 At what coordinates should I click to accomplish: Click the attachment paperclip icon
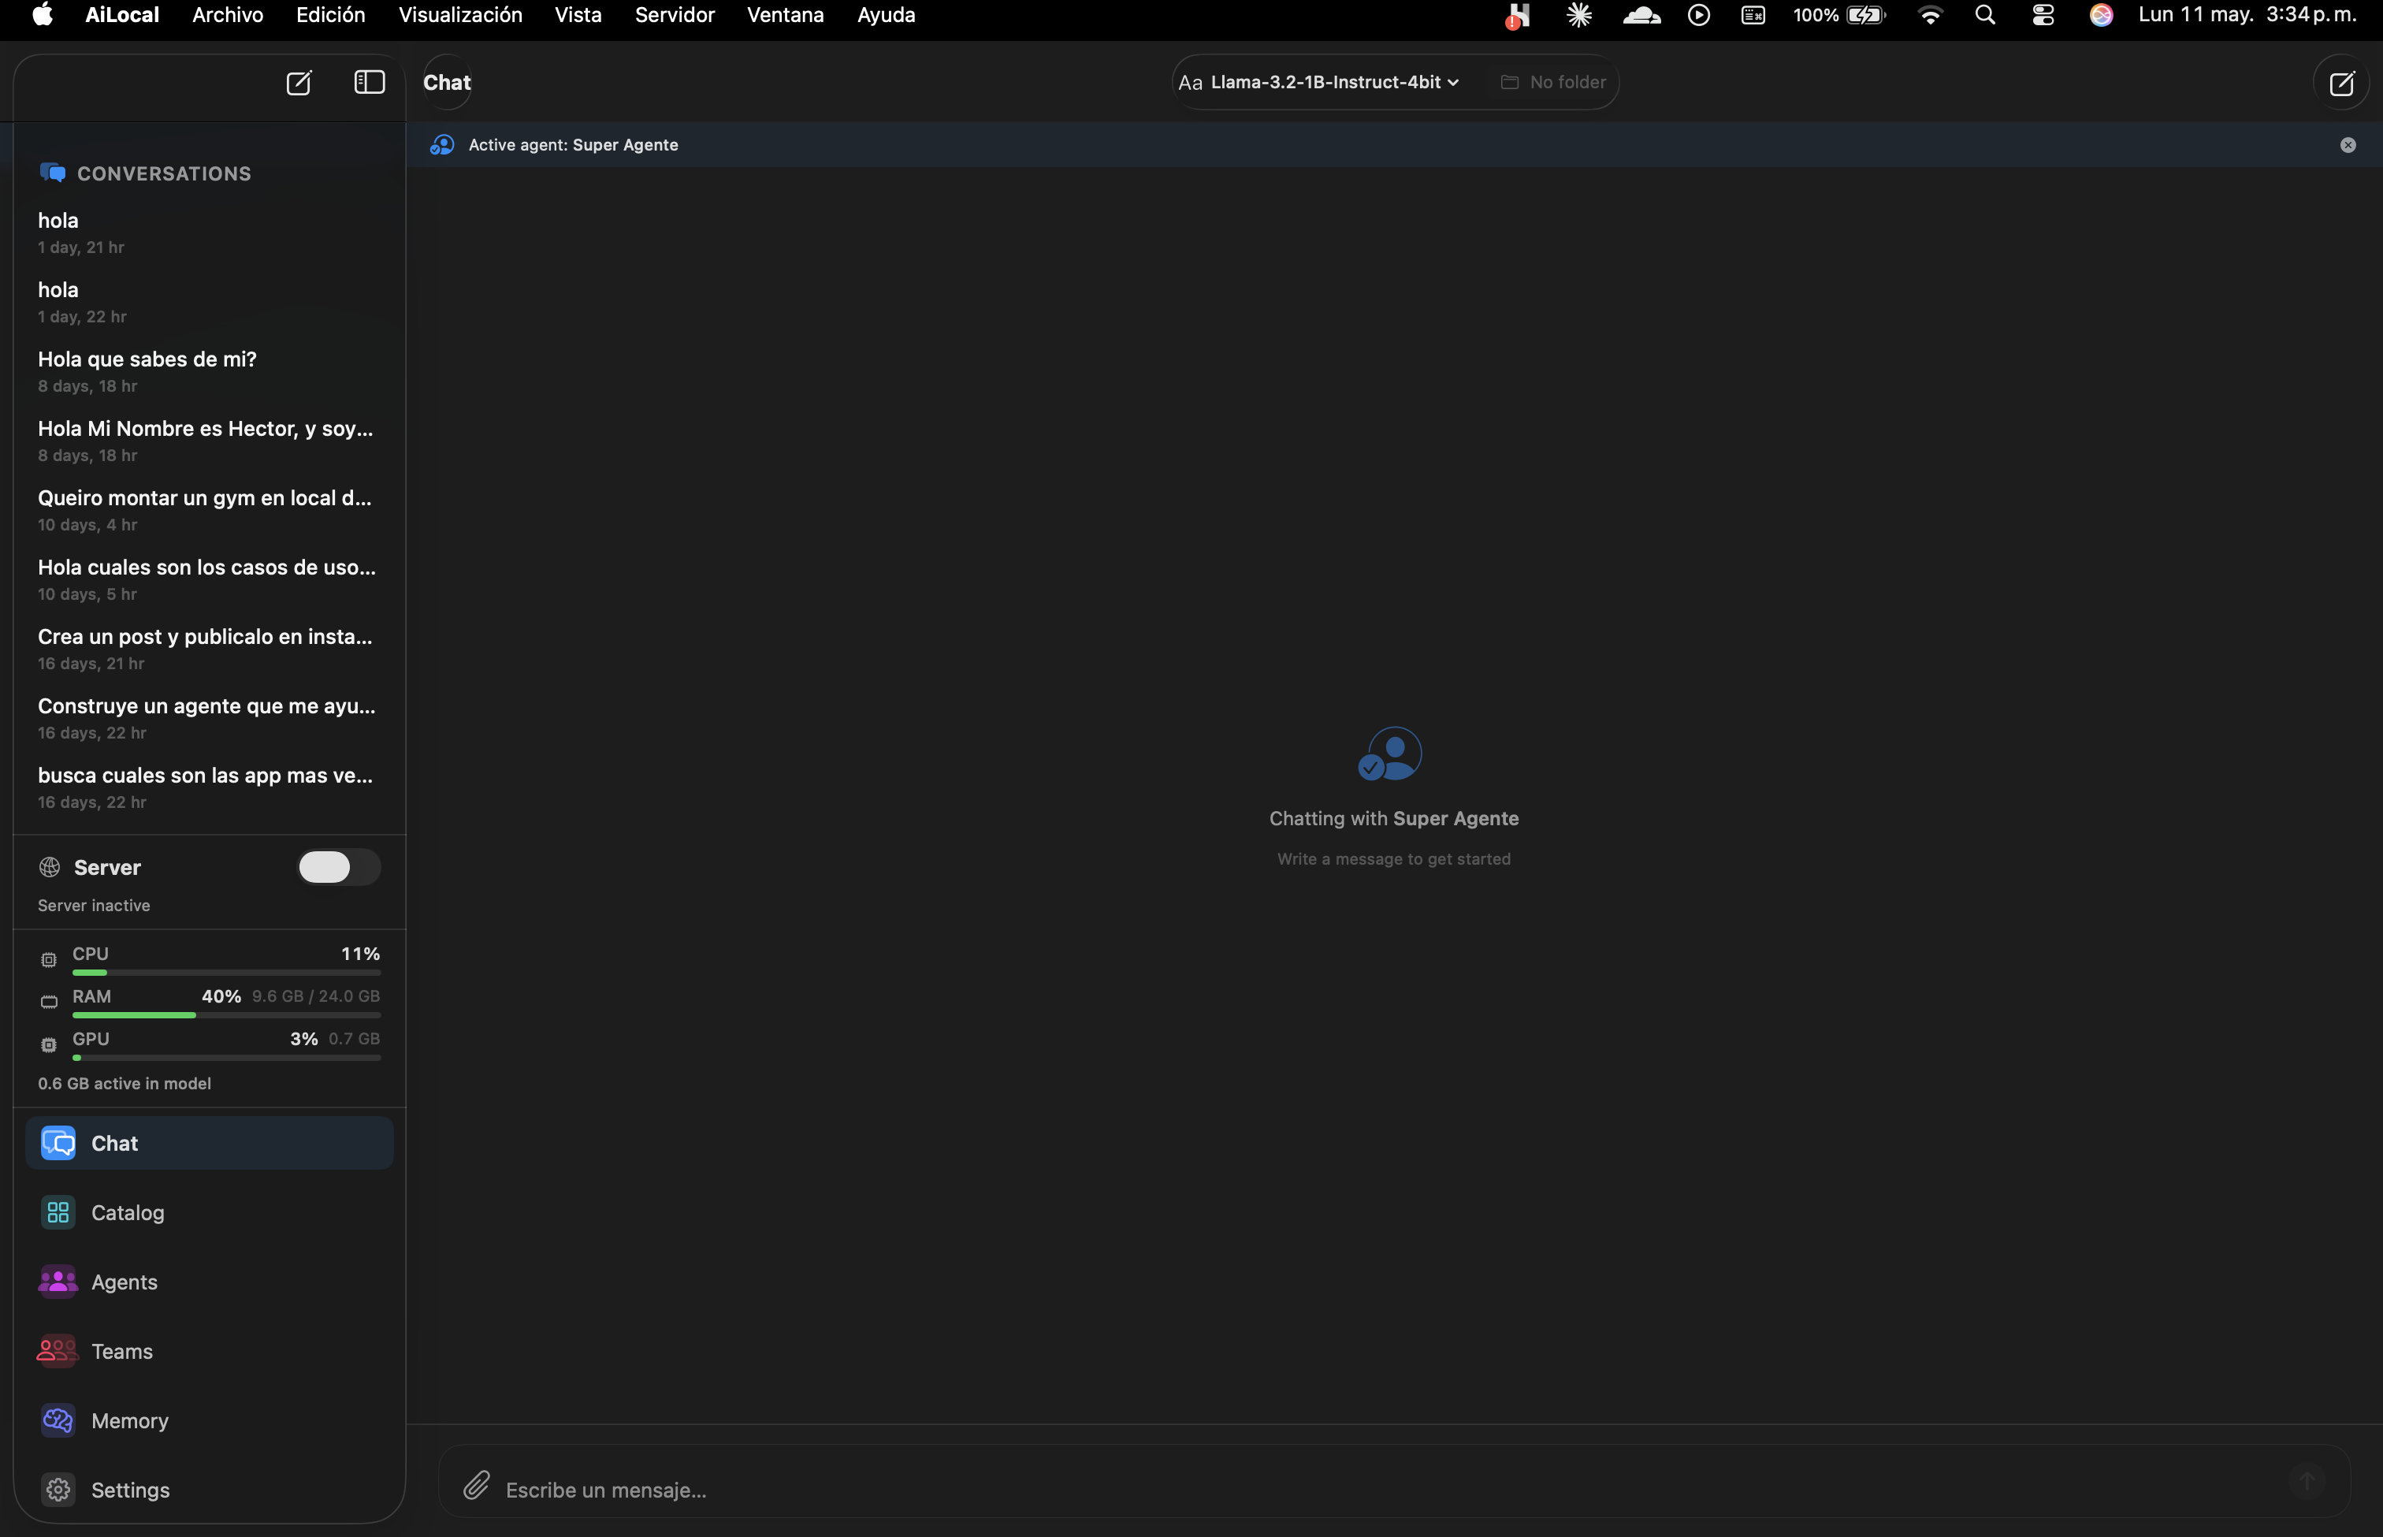[x=476, y=1485]
